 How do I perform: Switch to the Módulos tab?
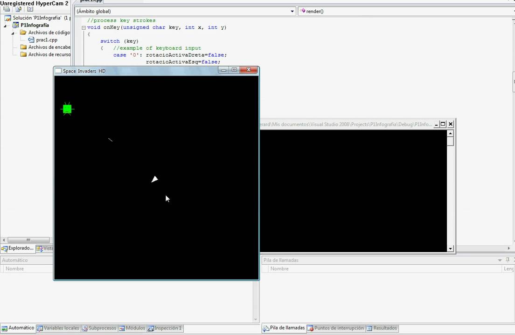click(132, 328)
